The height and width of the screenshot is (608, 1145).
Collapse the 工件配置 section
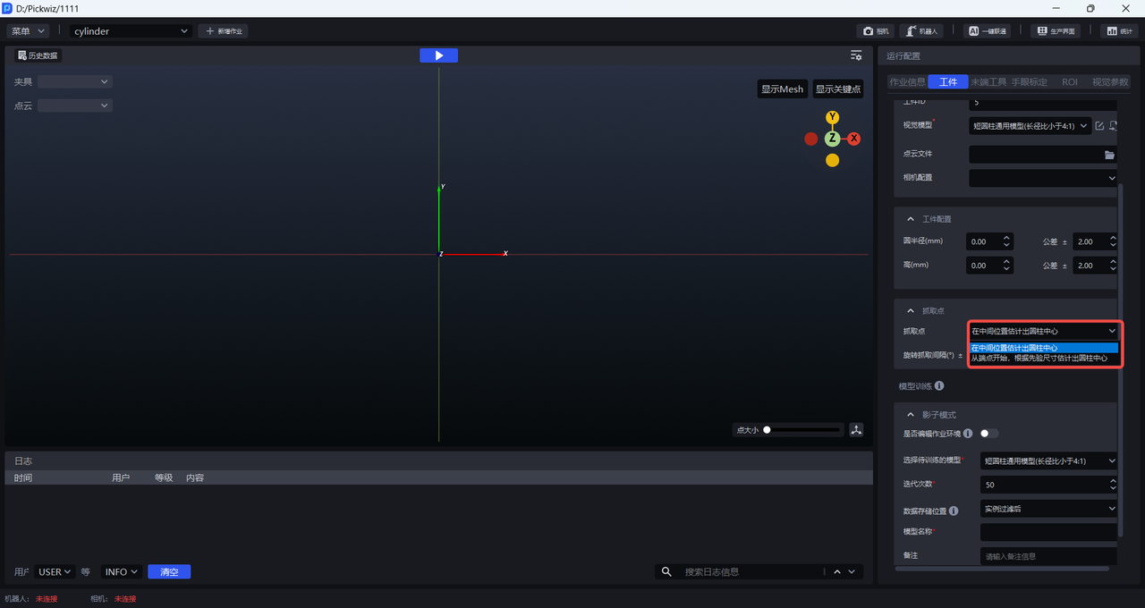pyautogui.click(x=911, y=219)
